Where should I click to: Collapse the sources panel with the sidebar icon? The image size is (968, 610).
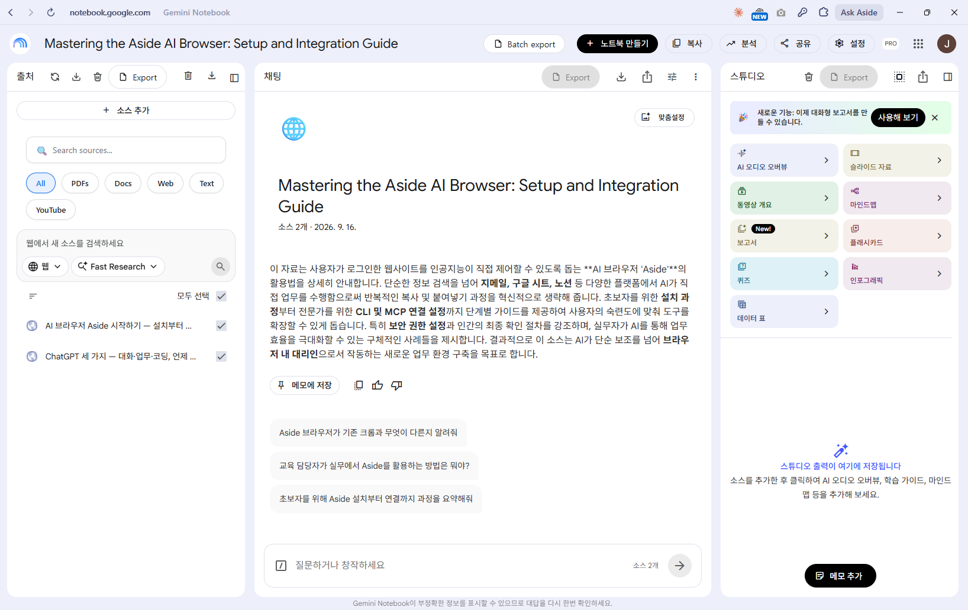click(x=234, y=77)
